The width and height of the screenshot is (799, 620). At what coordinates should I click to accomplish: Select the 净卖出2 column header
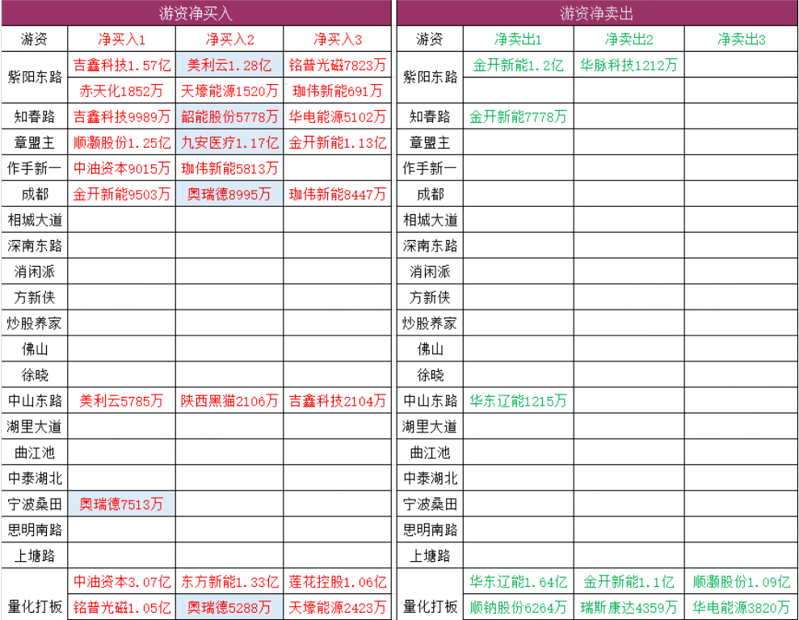pyautogui.click(x=629, y=40)
